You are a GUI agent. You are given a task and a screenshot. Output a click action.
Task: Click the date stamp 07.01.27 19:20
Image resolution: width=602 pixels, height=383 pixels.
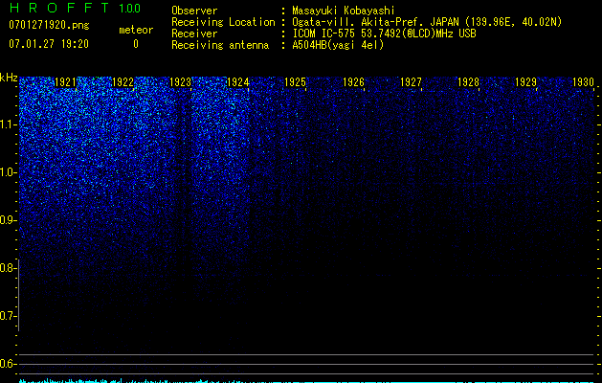click(x=49, y=44)
